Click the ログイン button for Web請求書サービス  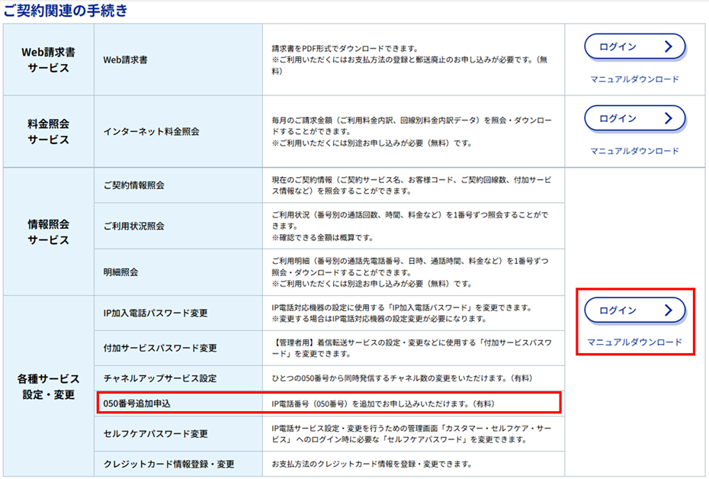click(635, 47)
